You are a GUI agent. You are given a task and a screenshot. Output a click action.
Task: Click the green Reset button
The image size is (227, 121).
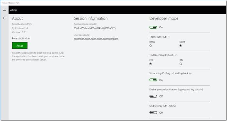[20, 45]
